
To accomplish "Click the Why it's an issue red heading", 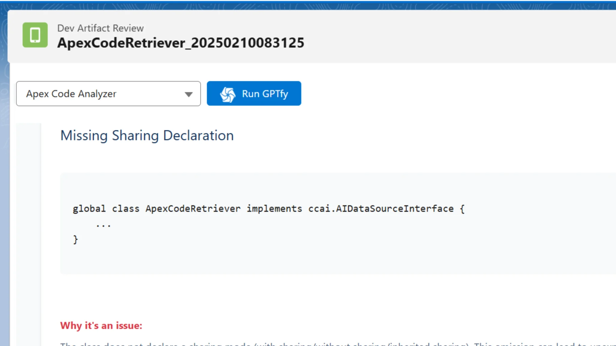I will click(x=101, y=326).
